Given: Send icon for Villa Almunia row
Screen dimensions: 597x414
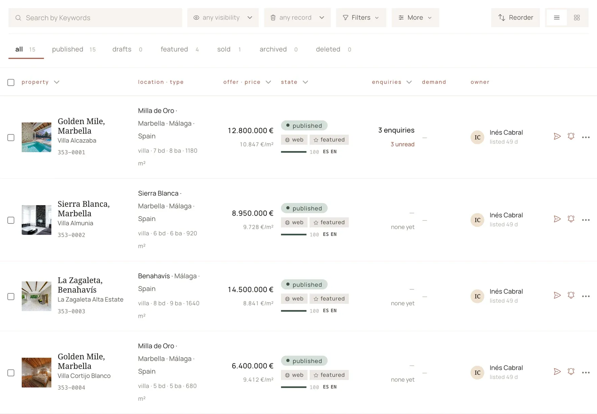Looking at the screenshot, I should click(557, 219).
